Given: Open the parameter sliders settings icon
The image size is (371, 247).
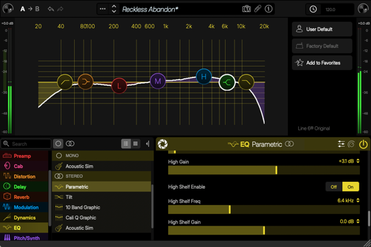Looking at the screenshot, I should point(341,144).
